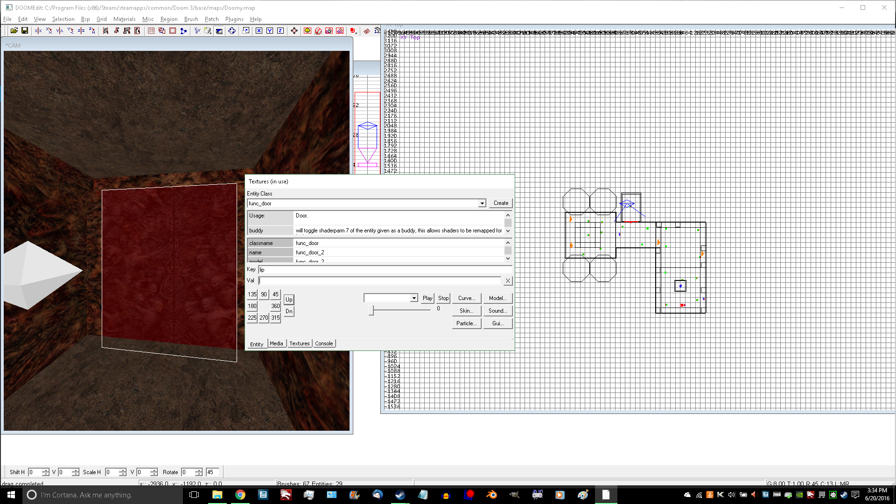
Task: Set angle with the 90 button
Action: [264, 294]
